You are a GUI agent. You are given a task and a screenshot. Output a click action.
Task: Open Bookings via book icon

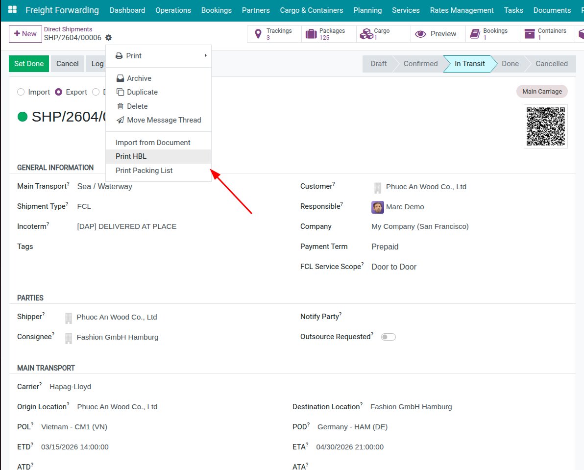[475, 34]
